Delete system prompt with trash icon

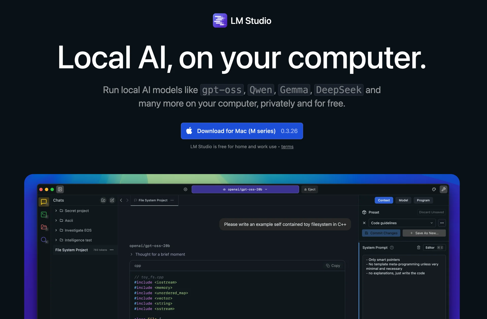click(419, 247)
